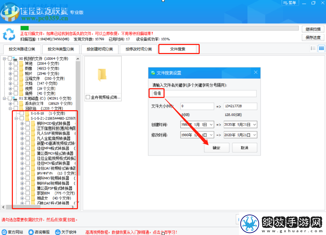The image size is (326, 235).
Task: Click folder icon of 文档 category
Action: click(21, 83)
